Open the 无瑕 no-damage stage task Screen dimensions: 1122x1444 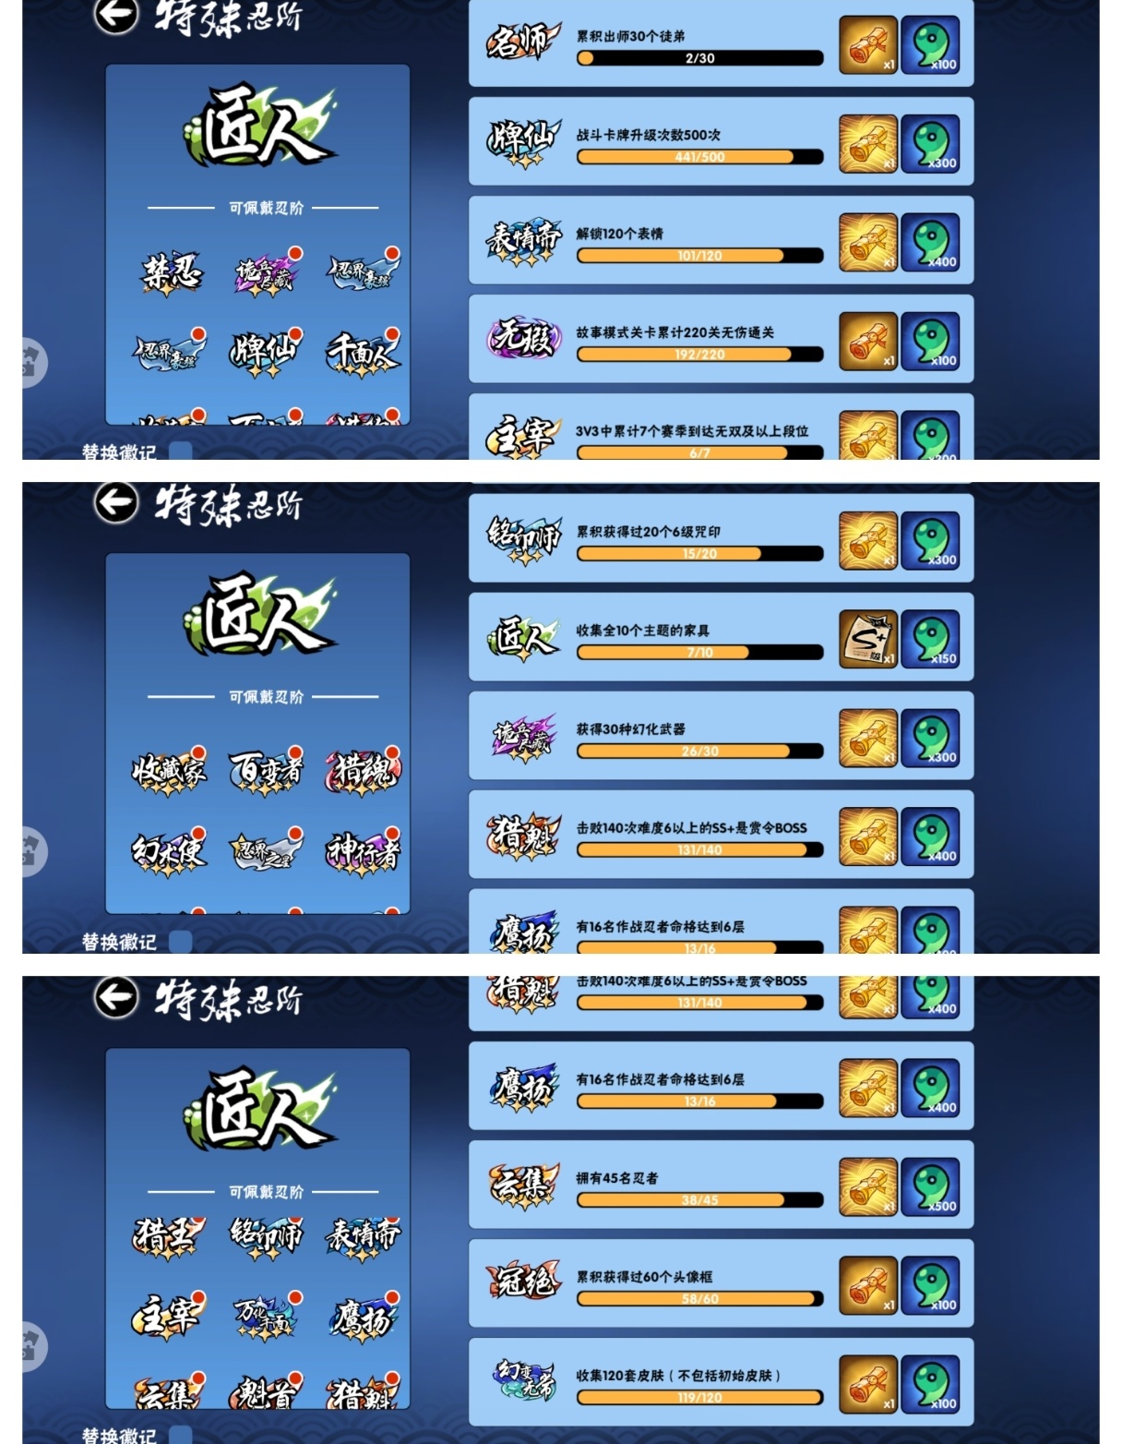point(721,339)
